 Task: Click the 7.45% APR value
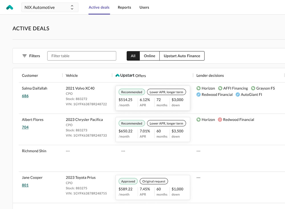[145, 189]
